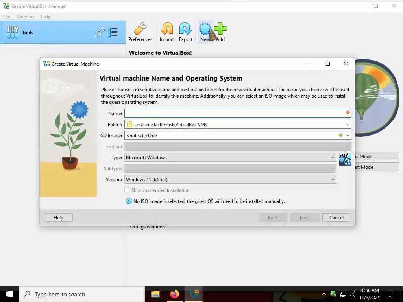Screen dimensions: 403x302
Task: Click the Back button
Action: [273, 217]
